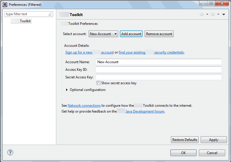The width and height of the screenshot is (231, 162).
Task: Click into the type filter text box
Action: pyautogui.click(x=26, y=14)
